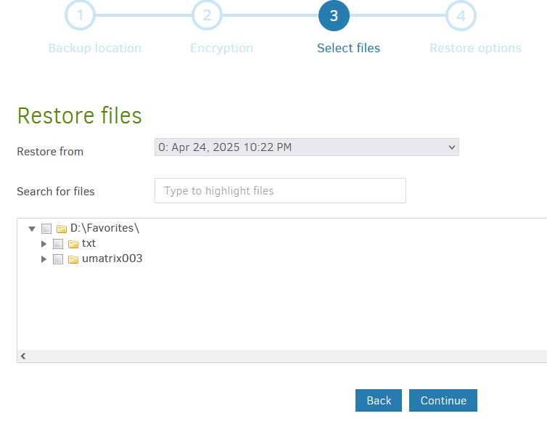Tick the txt folder checkbox
Image resolution: width=547 pixels, height=432 pixels.
pos(58,244)
